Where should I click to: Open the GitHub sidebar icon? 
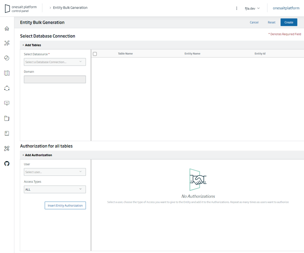(x=7, y=164)
